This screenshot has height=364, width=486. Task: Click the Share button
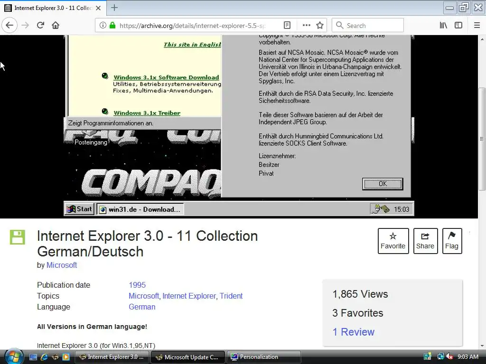(425, 241)
